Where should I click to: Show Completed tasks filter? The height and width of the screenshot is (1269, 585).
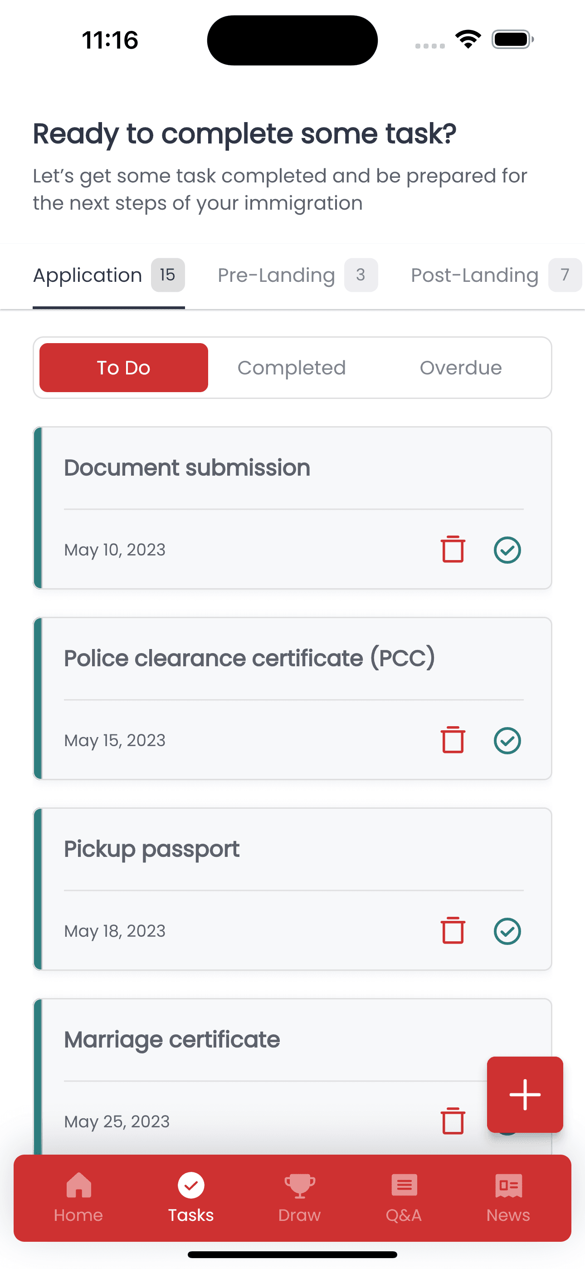(x=292, y=368)
